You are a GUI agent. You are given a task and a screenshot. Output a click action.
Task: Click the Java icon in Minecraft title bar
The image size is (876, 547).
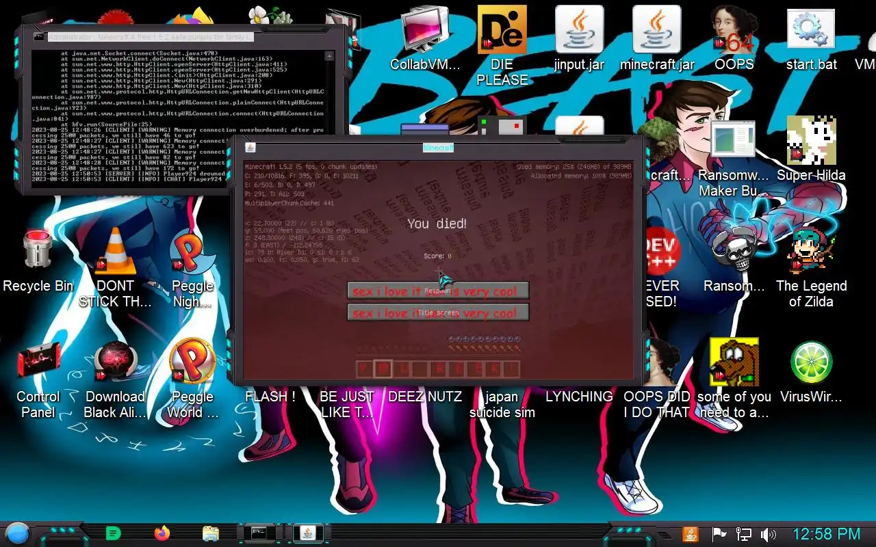pos(250,148)
